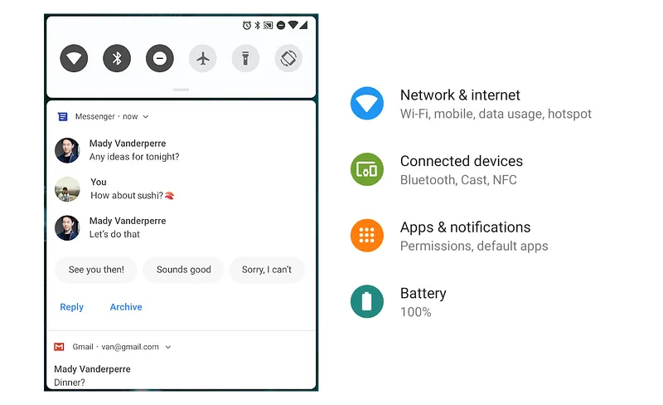Screen dimensions: 663x405
Task: Choose 'Sounds good' smart reply
Action: [183, 270]
